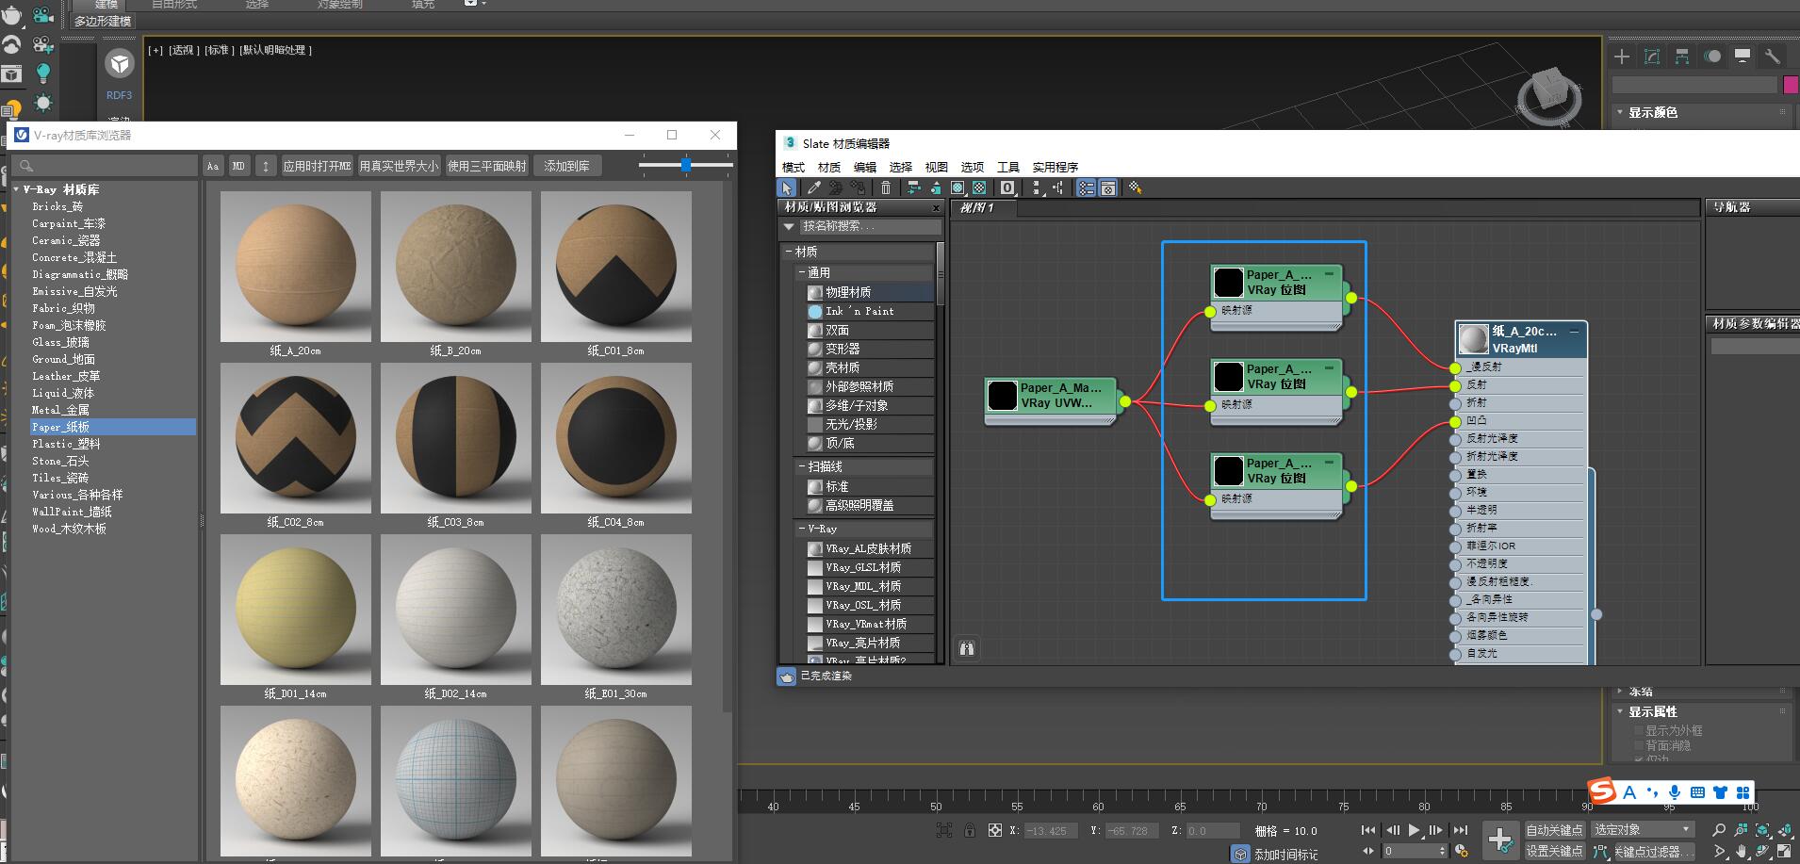
Task: Toggle the 设置关键点 set key mode
Action: click(1554, 851)
